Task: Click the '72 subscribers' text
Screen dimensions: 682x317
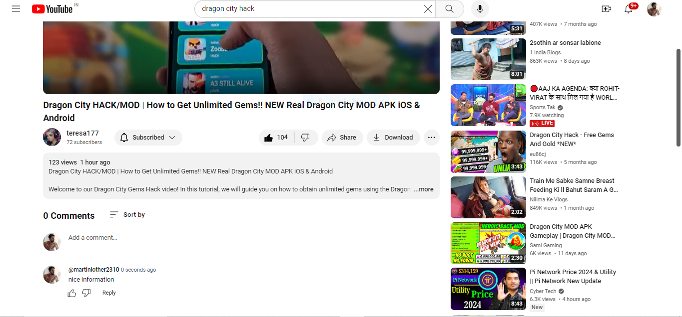Action: pos(84,143)
